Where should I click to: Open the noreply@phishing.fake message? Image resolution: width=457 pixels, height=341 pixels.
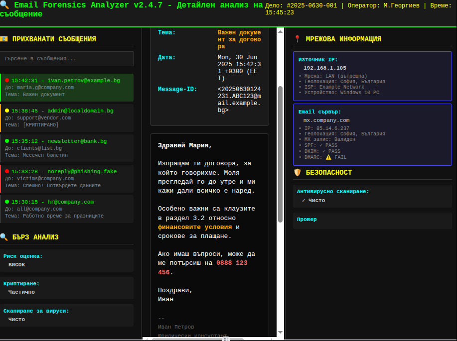(67, 179)
